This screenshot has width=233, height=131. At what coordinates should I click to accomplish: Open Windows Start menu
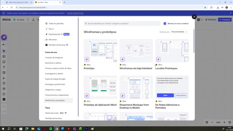click(3, 129)
